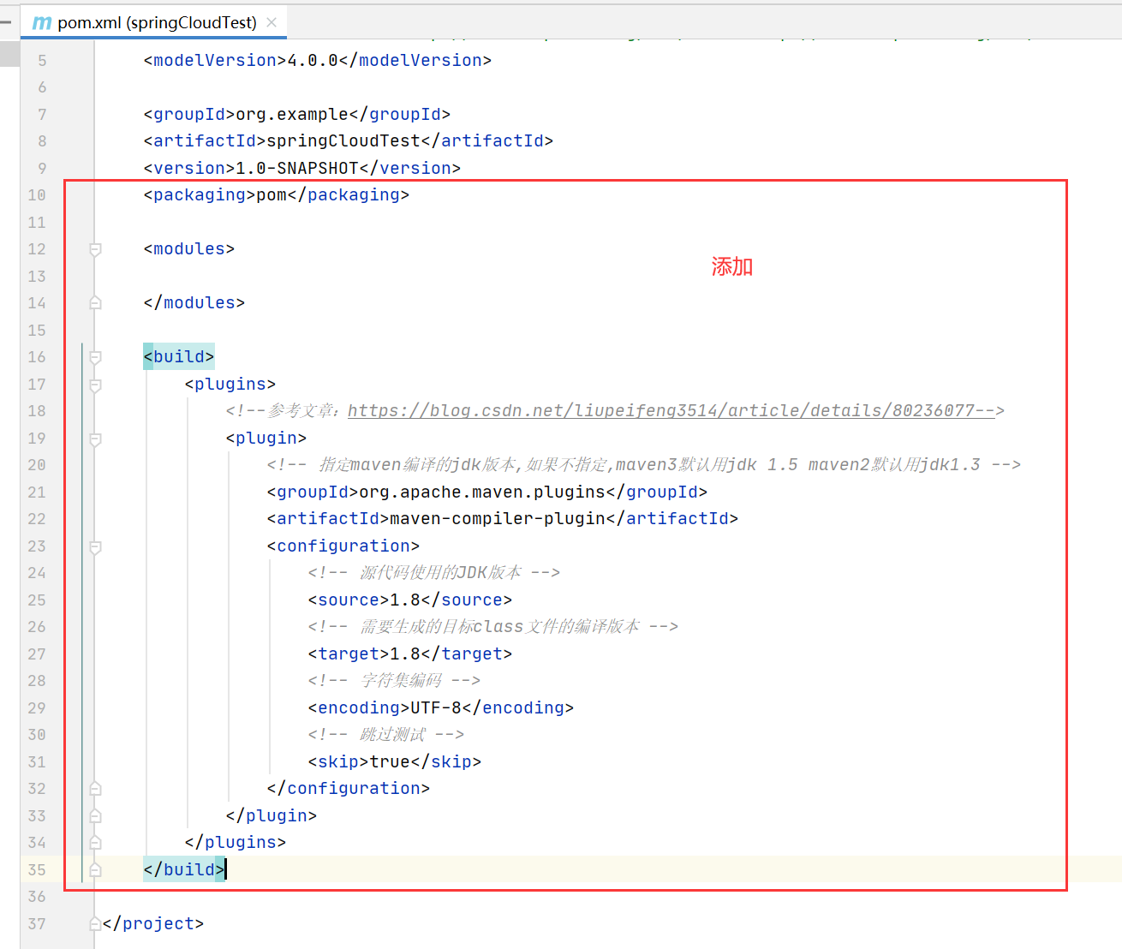This screenshot has width=1122, height=949.
Task: Click the maven-compiler-plugin artifactId line
Action: tap(503, 519)
